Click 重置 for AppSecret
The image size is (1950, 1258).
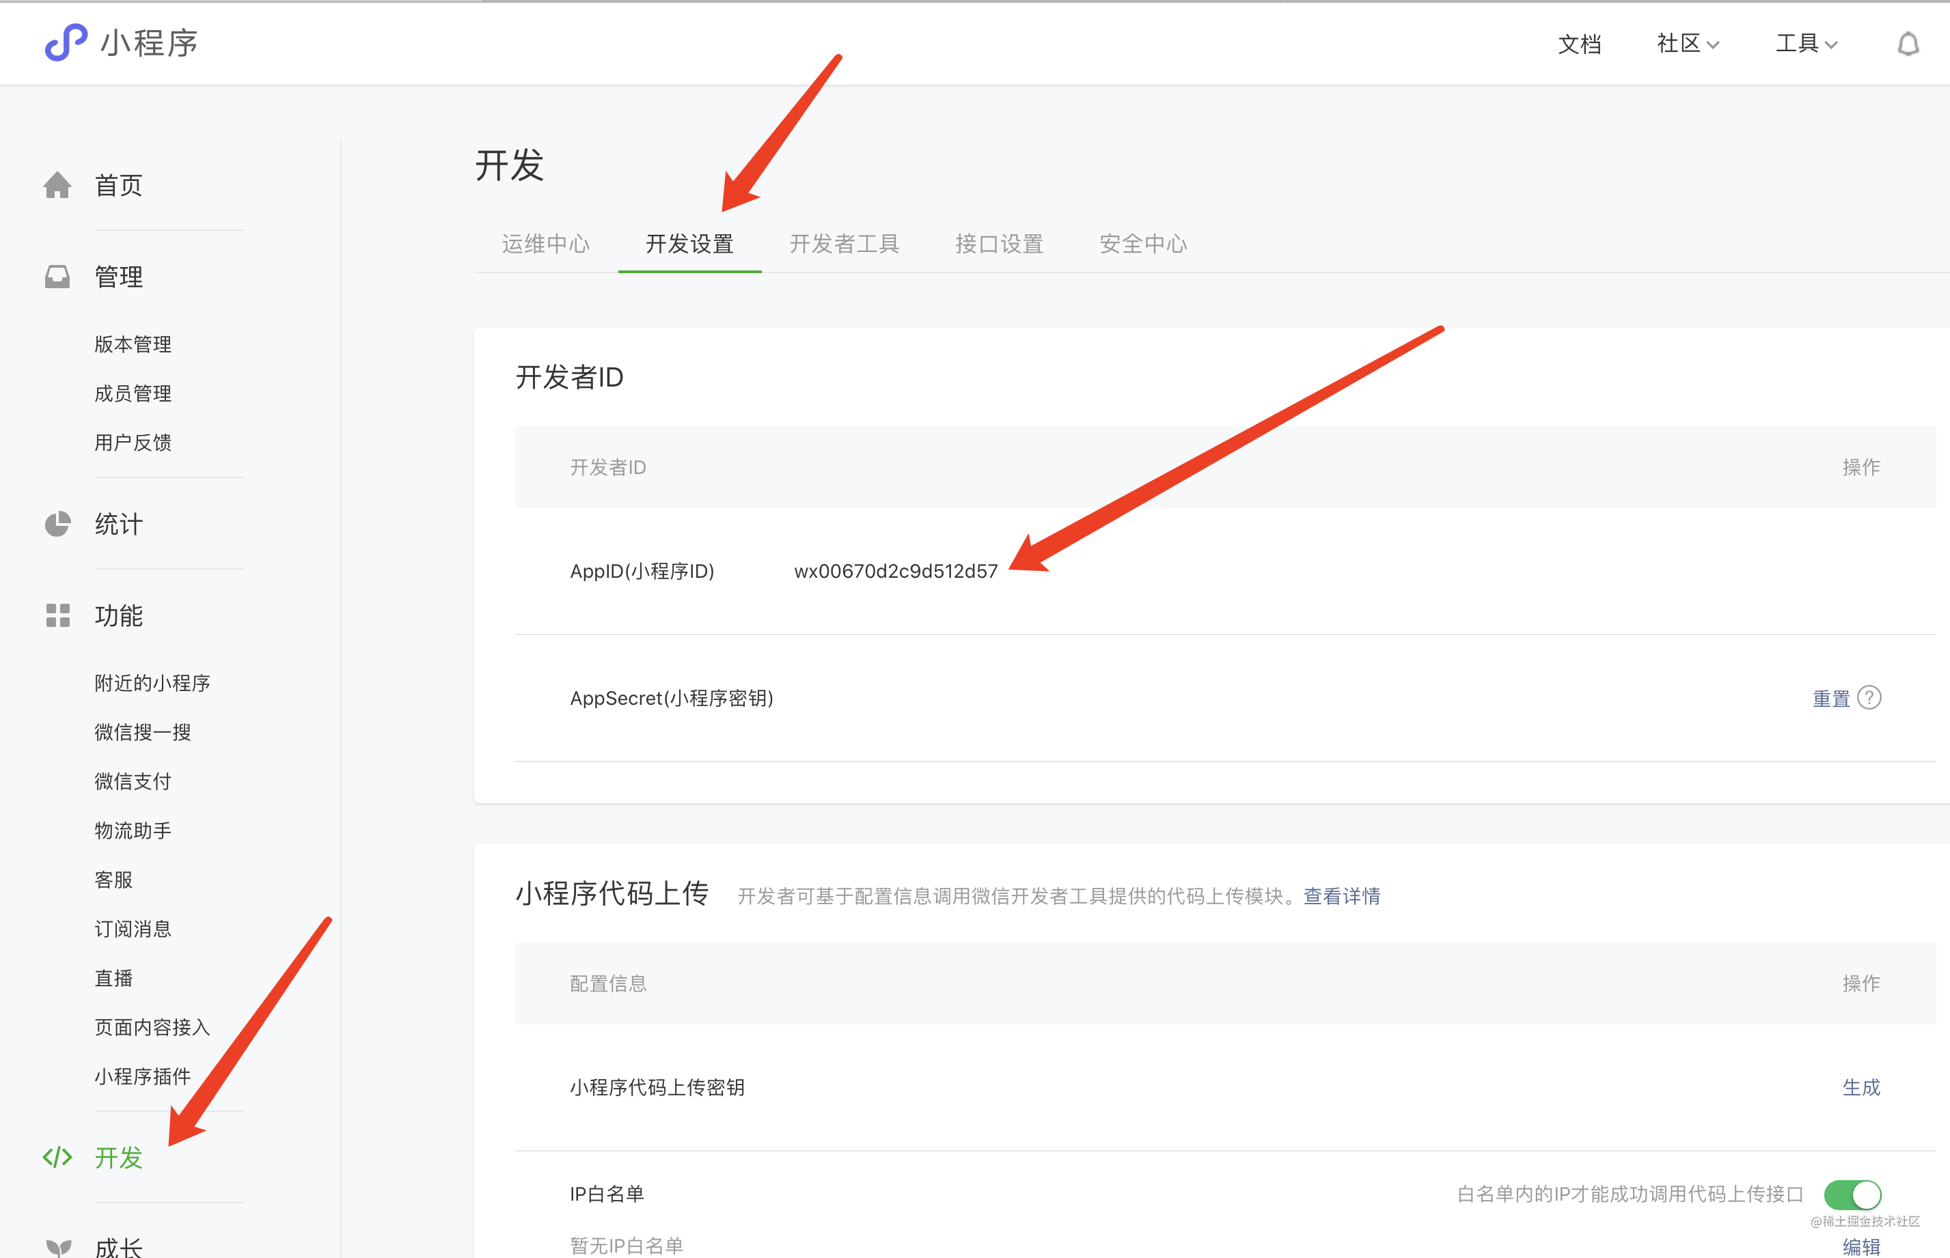click(x=1830, y=699)
